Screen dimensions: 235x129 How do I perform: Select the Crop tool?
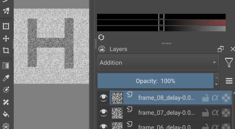(6, 50)
